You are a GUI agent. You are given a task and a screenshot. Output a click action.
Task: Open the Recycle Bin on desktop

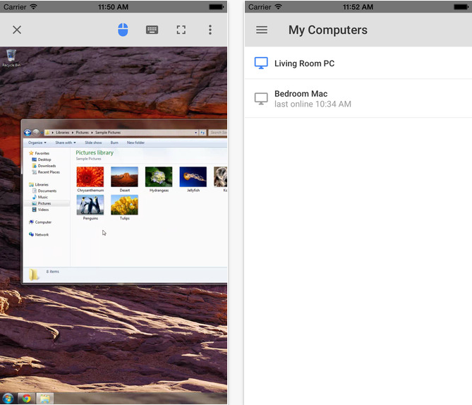coord(11,56)
